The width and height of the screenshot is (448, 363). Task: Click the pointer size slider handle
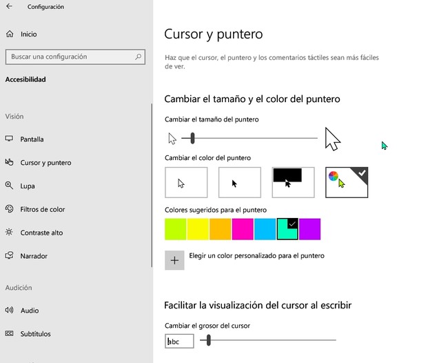192,139
